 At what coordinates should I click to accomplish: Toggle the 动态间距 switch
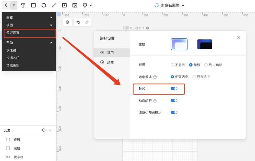point(174,101)
